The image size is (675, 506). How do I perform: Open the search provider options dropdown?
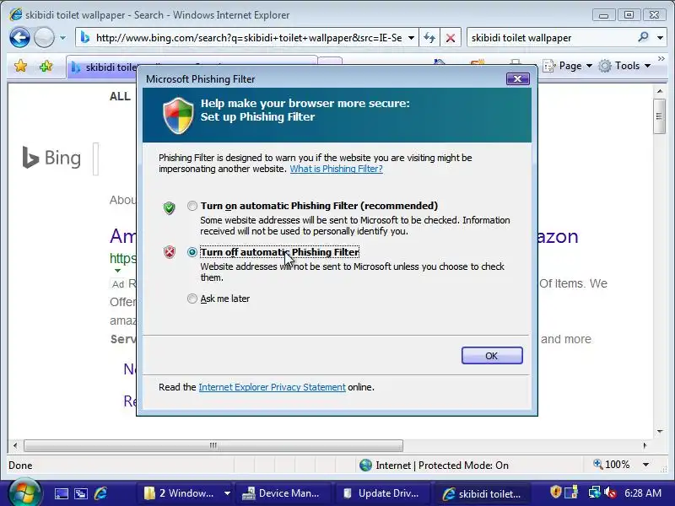[660, 38]
